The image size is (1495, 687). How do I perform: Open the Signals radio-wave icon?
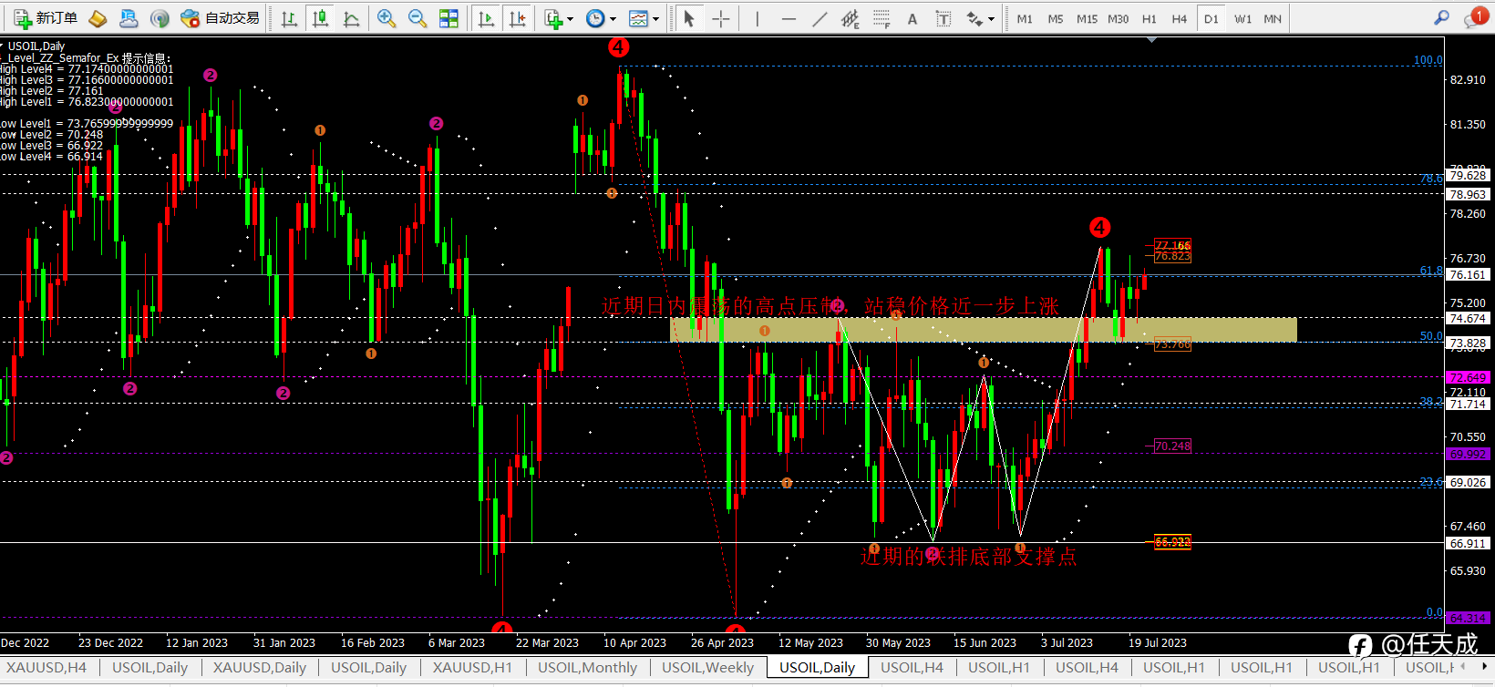point(160,18)
